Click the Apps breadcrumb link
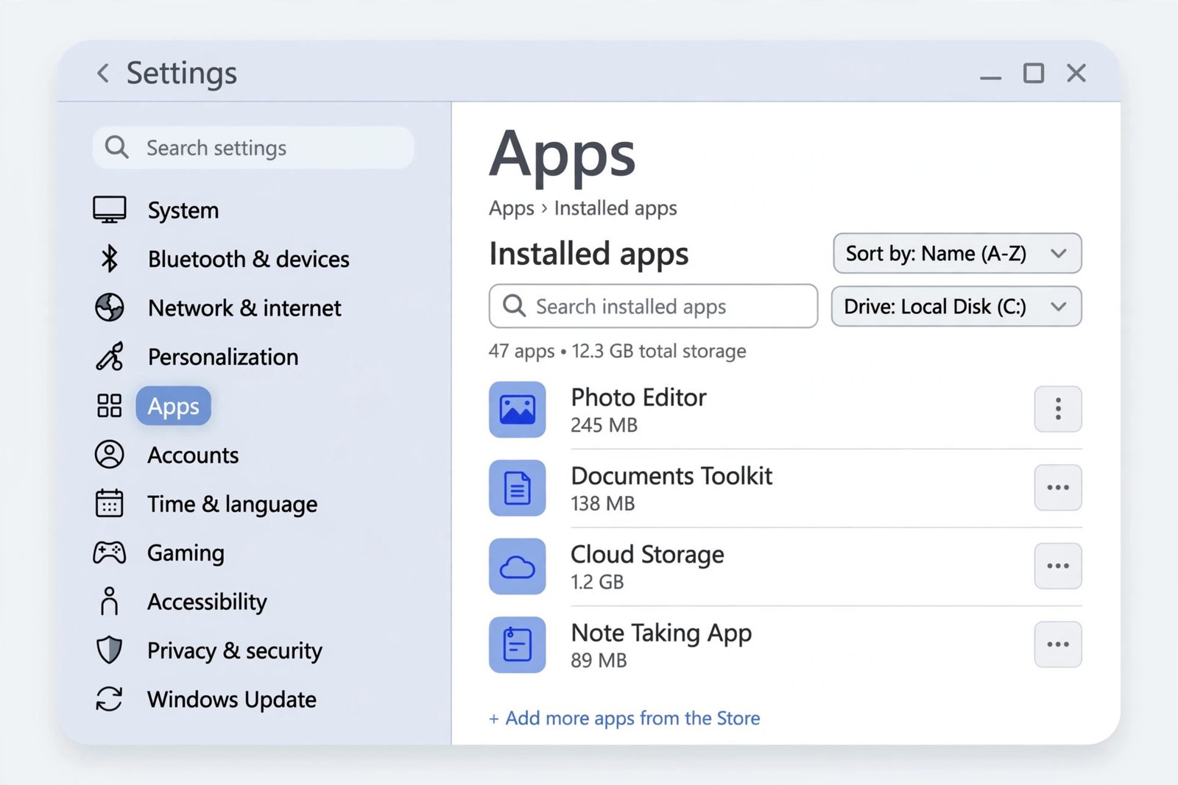Screen dimensions: 1178x785 [512, 208]
